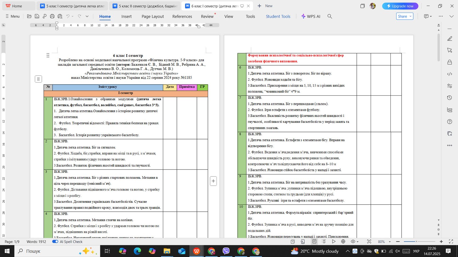Open a New tab with plus button

(x=265, y=6)
